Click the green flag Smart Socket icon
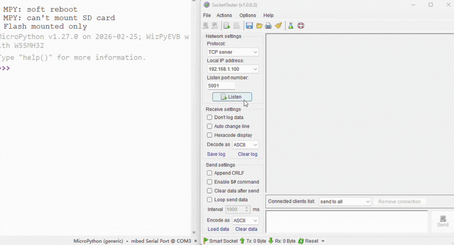 [206, 241]
